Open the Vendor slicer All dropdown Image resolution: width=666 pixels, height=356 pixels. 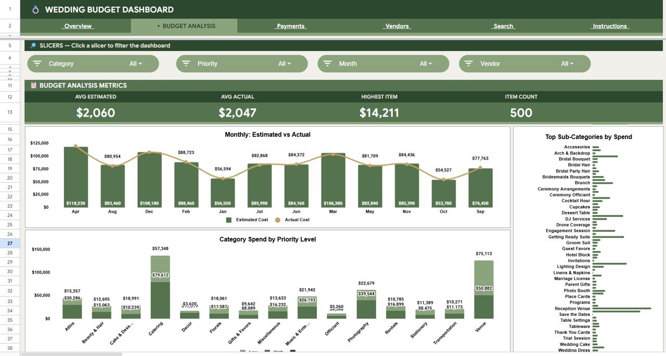[x=567, y=63]
